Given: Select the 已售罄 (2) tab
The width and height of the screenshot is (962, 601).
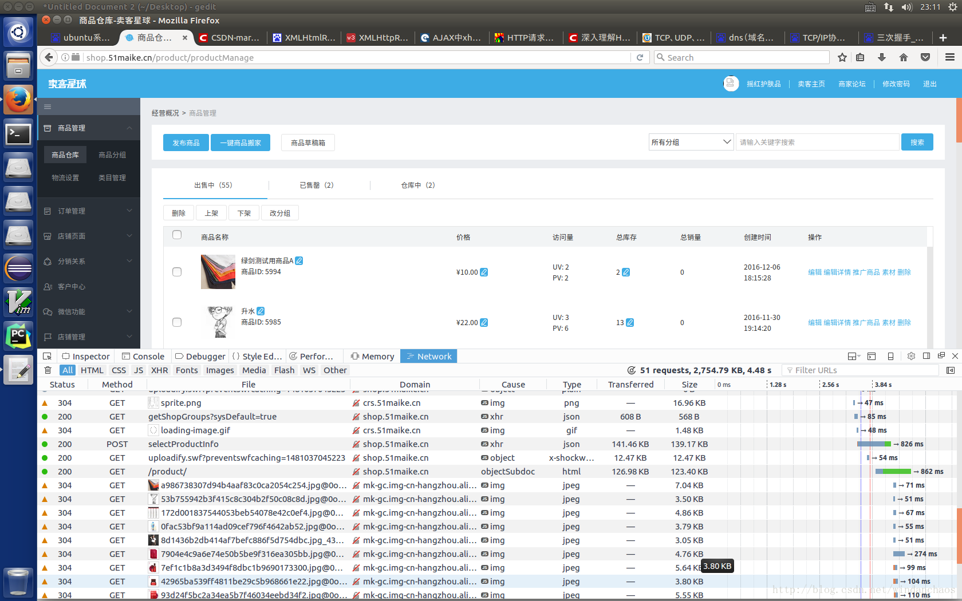Looking at the screenshot, I should point(317,185).
